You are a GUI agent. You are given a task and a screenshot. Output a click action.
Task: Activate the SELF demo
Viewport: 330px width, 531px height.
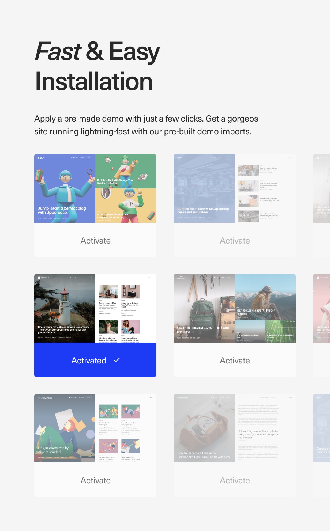click(95, 241)
